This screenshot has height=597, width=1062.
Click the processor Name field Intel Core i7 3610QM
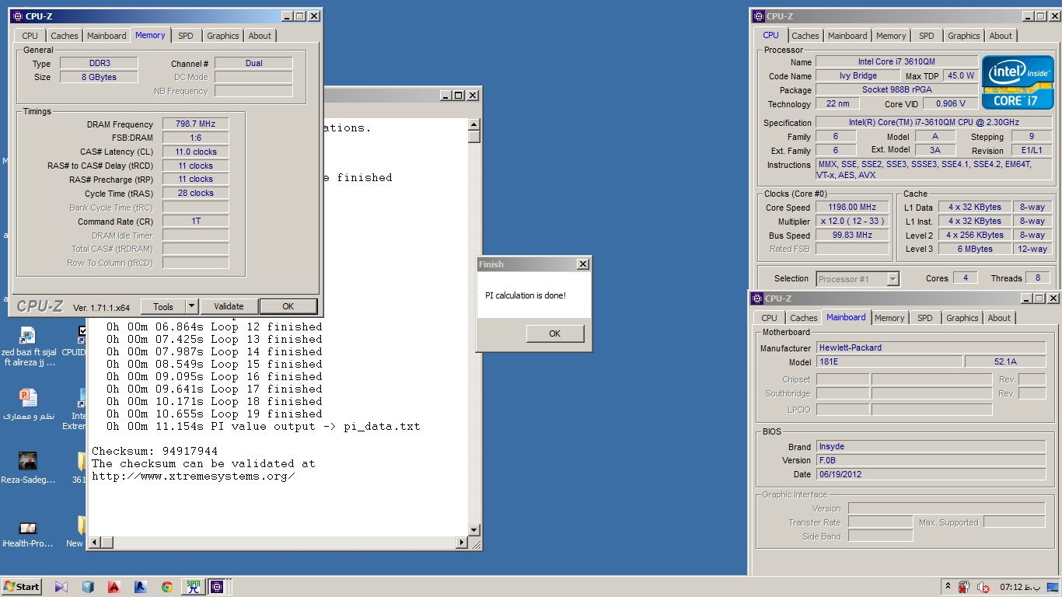tap(897, 61)
